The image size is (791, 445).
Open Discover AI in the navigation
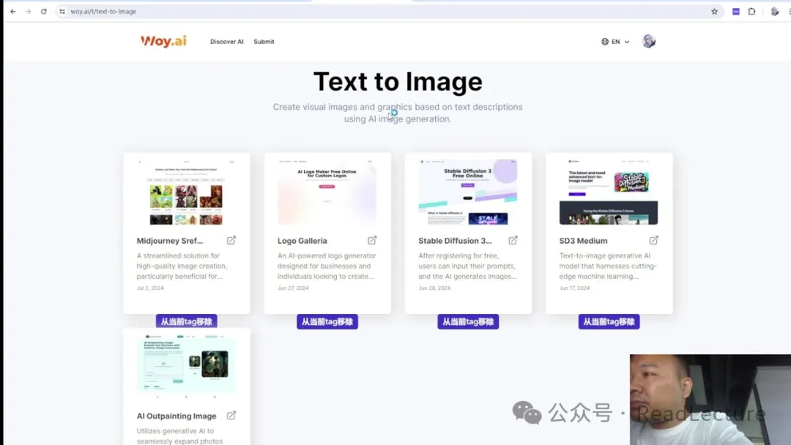[x=226, y=42]
